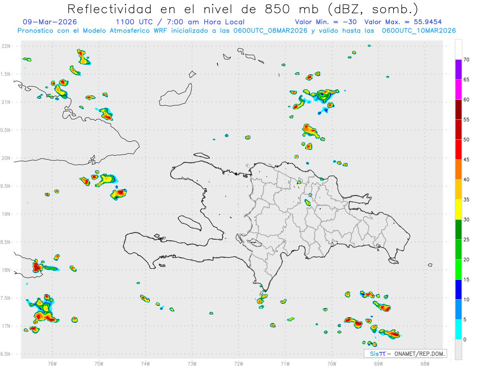Click the "76W" longitude axis label
This screenshot has width=477, height=369.
pyautogui.click(x=52, y=363)
